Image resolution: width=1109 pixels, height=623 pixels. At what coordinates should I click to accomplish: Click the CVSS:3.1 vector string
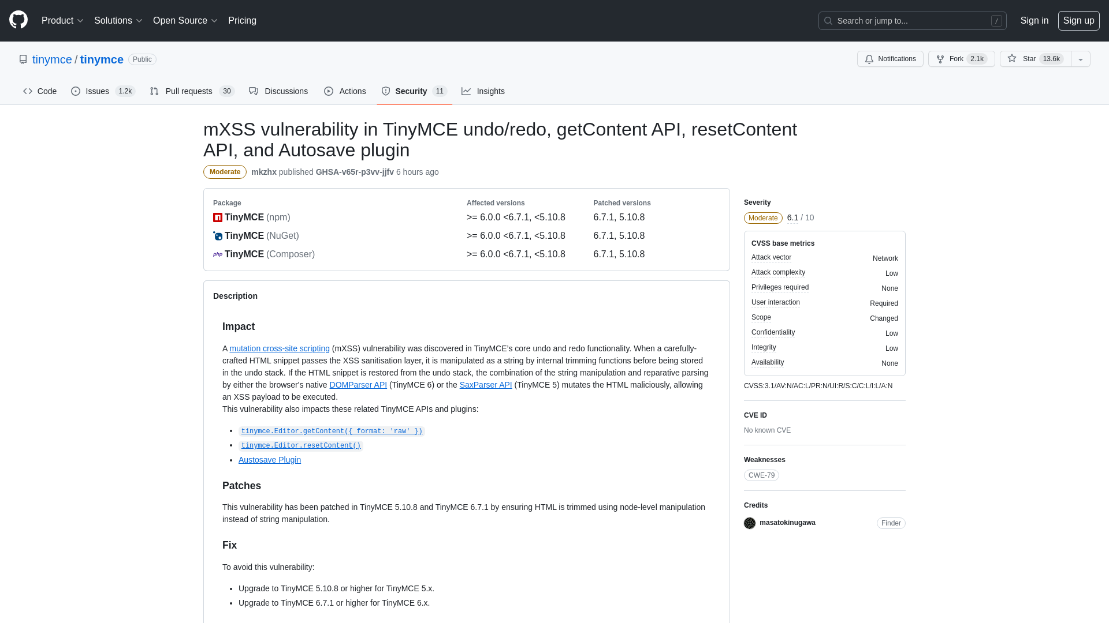click(x=818, y=386)
